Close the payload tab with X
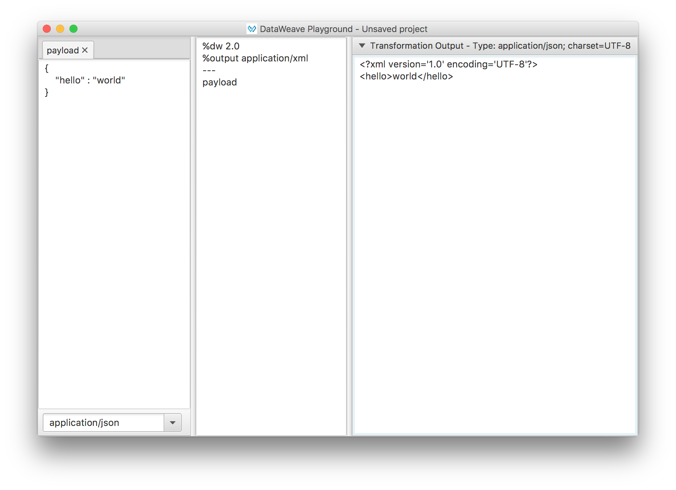676x490 pixels. [x=85, y=50]
